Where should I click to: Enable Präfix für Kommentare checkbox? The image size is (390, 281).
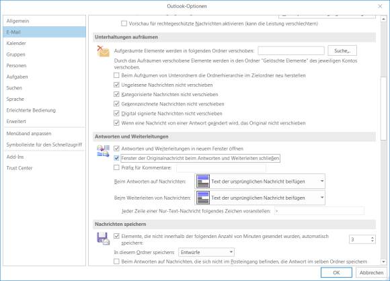pyautogui.click(x=116, y=167)
